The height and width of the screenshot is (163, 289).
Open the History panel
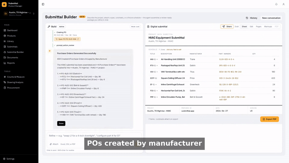(251, 18)
